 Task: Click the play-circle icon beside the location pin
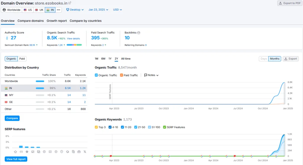pos(56,152)
